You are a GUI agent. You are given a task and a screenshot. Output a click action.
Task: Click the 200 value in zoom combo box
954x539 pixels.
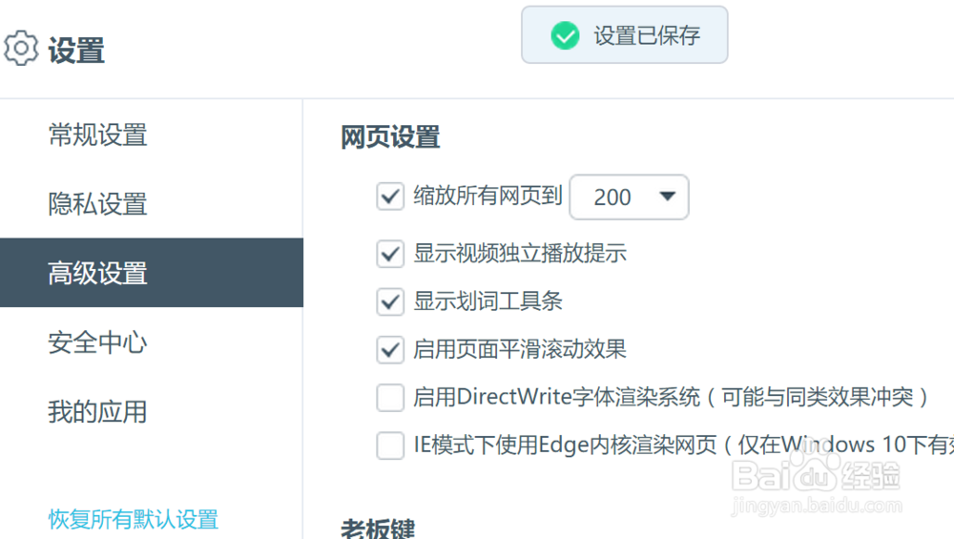click(x=612, y=197)
